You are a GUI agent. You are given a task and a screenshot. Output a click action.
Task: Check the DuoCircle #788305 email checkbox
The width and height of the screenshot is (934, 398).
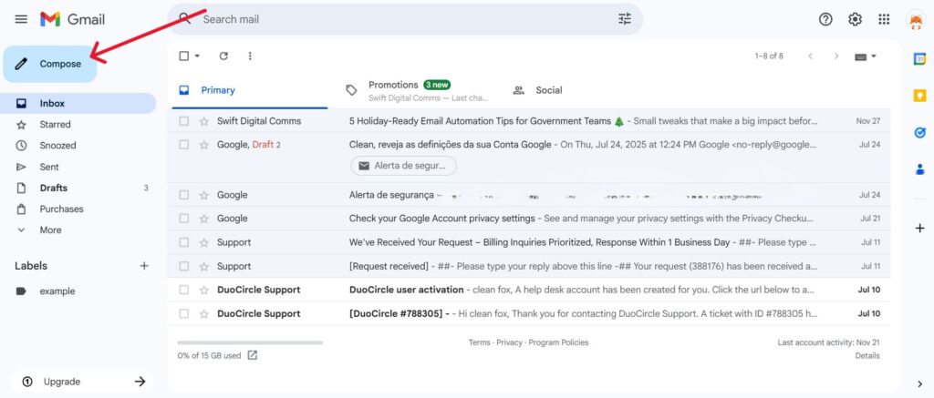tap(184, 314)
